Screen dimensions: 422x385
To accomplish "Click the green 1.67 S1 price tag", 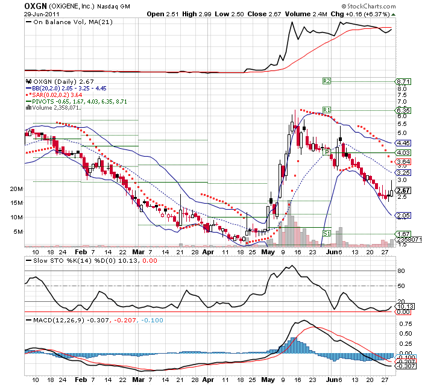I will point(403,234).
